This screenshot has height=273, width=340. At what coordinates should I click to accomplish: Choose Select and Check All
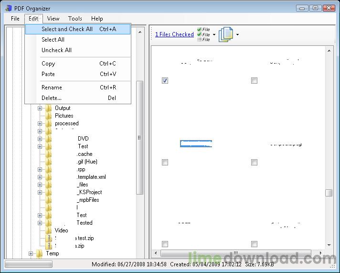tap(78, 29)
